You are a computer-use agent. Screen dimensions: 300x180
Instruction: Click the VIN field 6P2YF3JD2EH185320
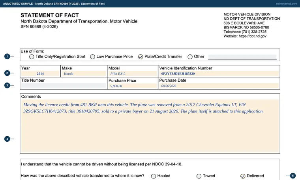(219, 74)
